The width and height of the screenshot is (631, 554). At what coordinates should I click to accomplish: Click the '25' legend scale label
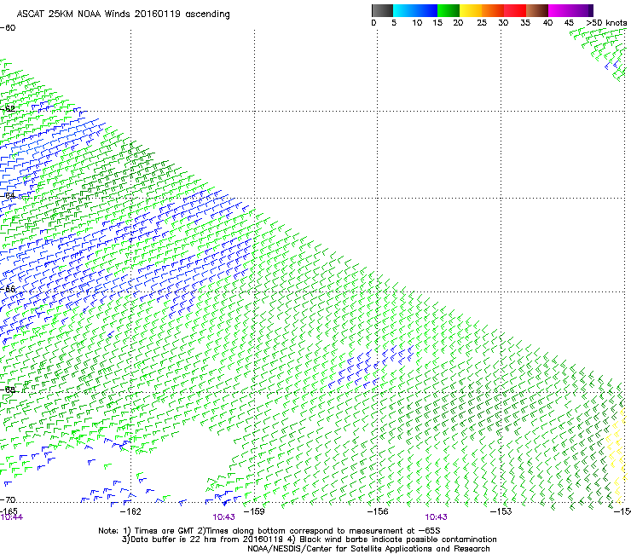pyautogui.click(x=482, y=23)
